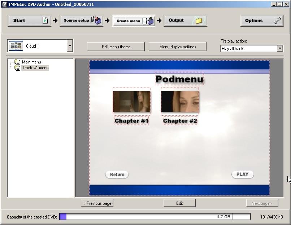Viewport: 291px width, 225px height.
Task: Click the Chapter #2 label
Action: (180, 121)
